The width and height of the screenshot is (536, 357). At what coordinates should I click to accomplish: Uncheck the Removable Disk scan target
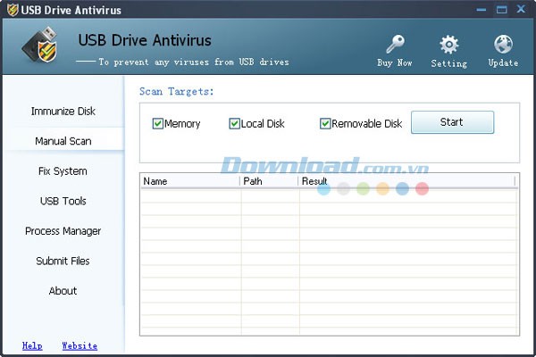(325, 123)
